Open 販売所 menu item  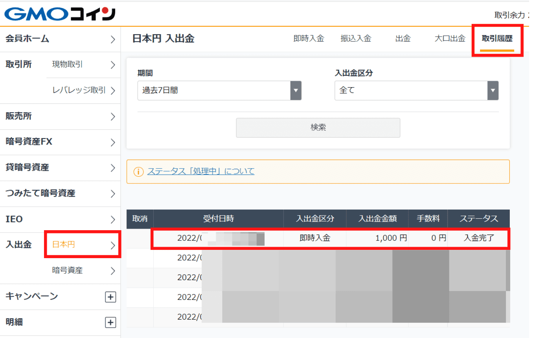pyautogui.click(x=60, y=116)
